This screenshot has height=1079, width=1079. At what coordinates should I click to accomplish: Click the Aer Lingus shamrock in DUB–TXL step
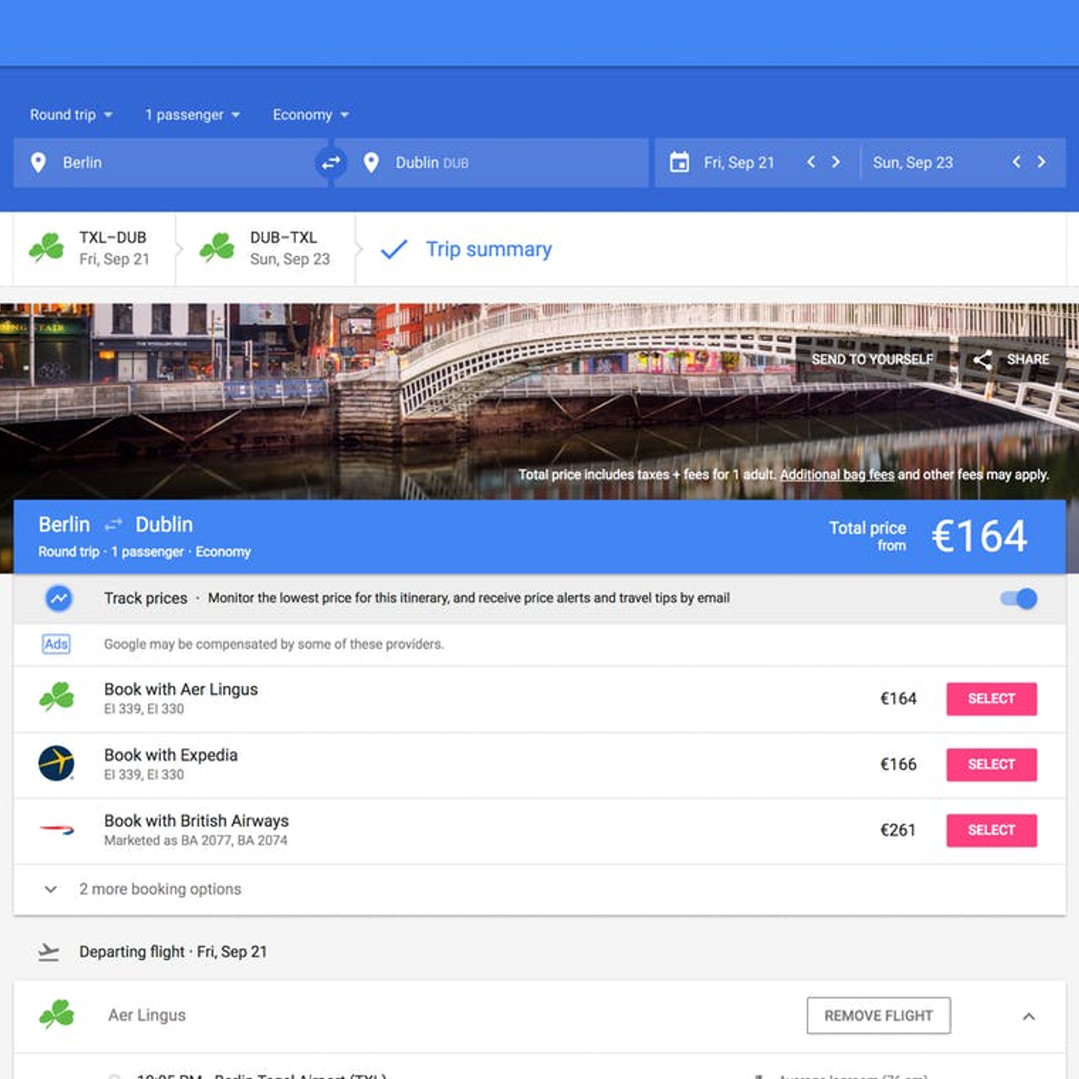217,247
